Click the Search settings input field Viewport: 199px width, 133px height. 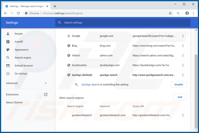(123, 23)
